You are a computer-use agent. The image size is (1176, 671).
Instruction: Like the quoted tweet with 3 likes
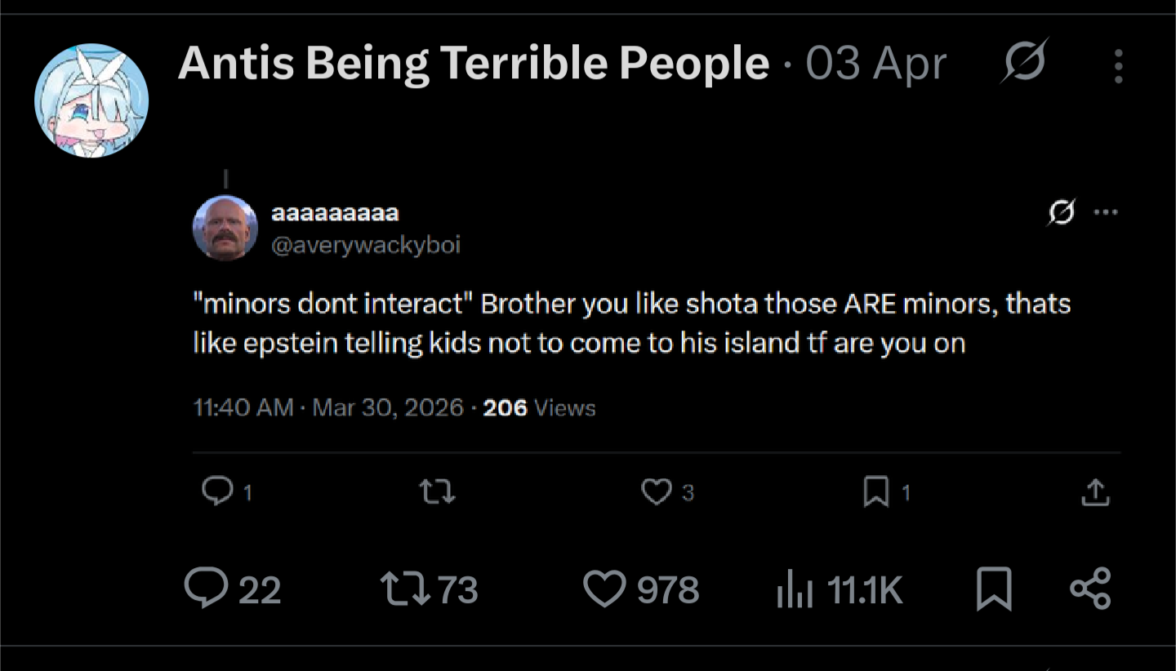tap(657, 491)
